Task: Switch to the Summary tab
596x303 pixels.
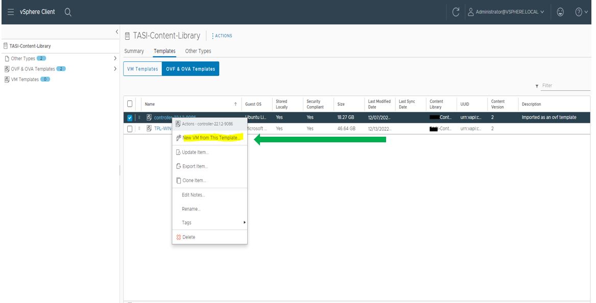Action: coord(134,51)
